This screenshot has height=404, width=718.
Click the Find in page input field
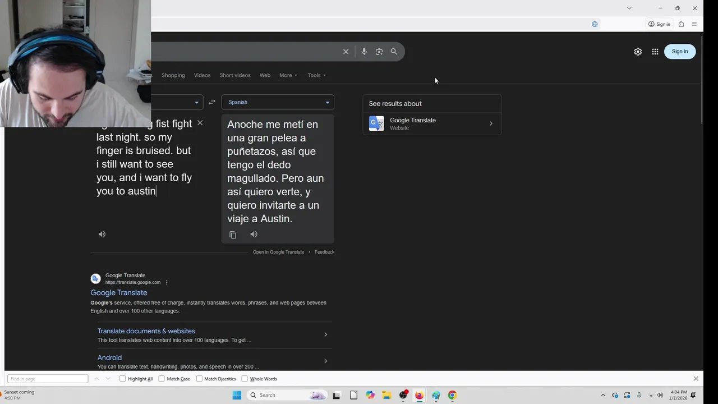(48, 379)
